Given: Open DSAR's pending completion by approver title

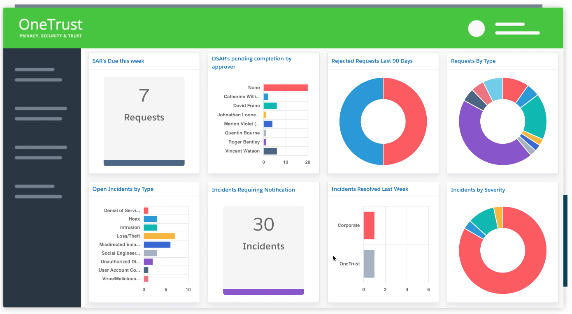Looking at the screenshot, I should click(x=251, y=62).
